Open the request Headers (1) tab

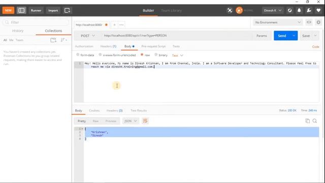108,46
